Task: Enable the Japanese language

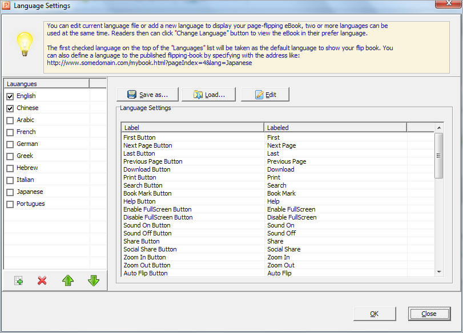Action: 10,192
